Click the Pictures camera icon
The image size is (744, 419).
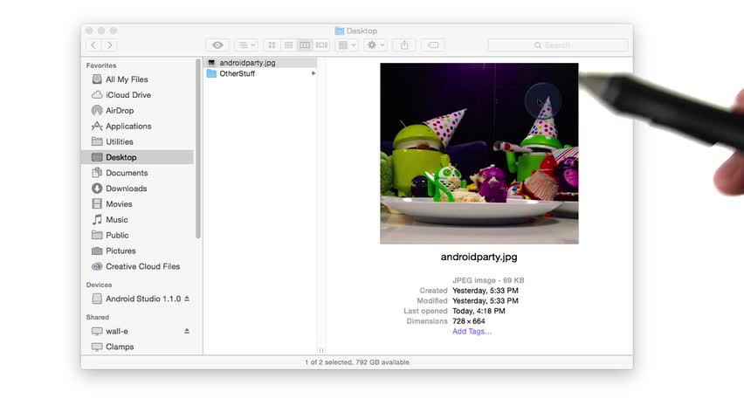click(x=97, y=251)
